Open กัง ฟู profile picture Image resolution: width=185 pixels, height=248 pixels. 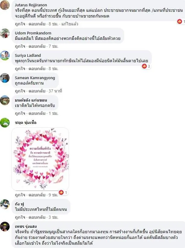(5, 204)
